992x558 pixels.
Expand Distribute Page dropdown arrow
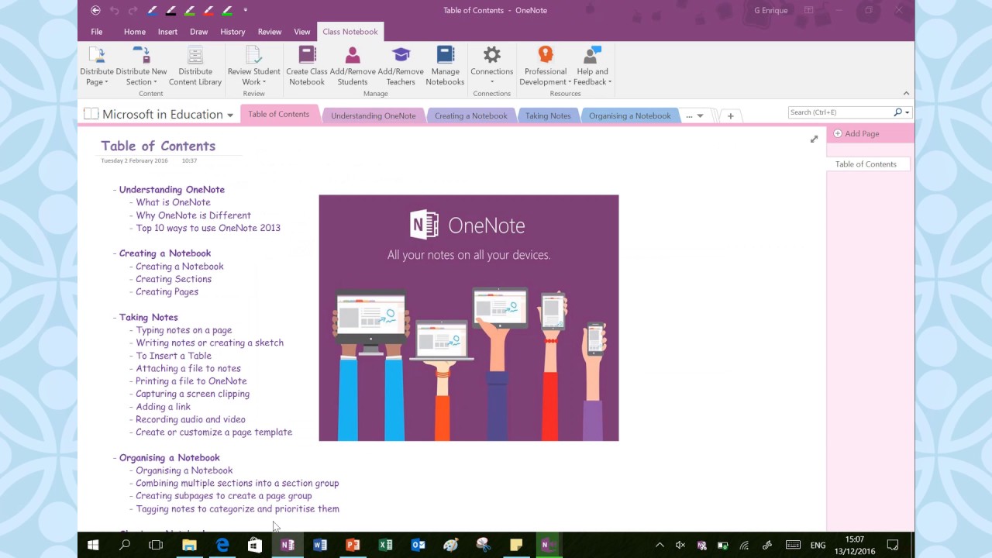(106, 82)
